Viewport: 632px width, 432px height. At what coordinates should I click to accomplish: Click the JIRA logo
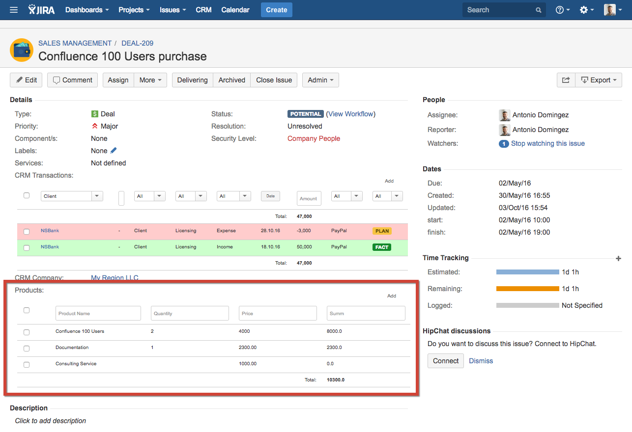coord(42,10)
